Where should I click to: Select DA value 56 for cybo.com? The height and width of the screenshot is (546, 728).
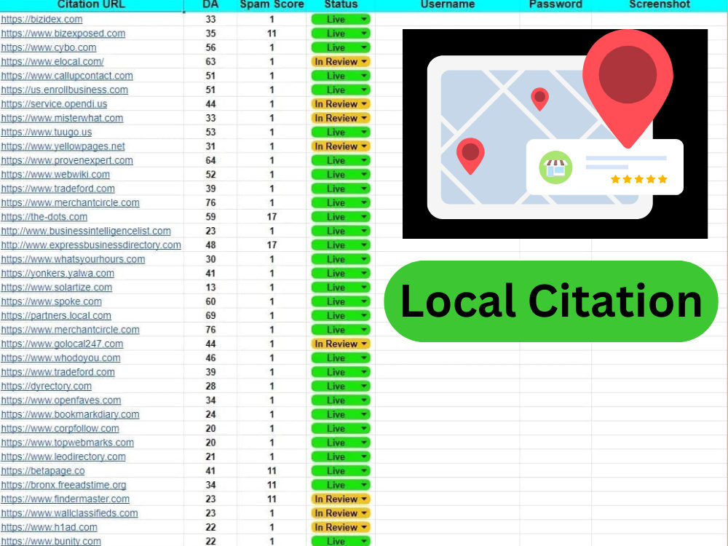coord(211,47)
